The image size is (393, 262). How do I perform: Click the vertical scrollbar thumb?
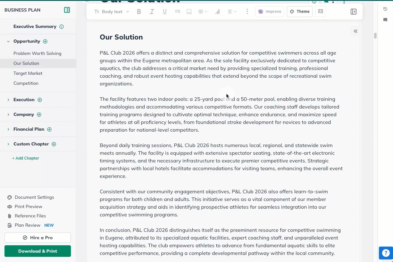tap(375, 35)
